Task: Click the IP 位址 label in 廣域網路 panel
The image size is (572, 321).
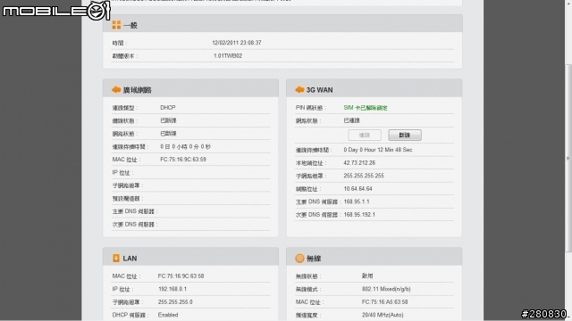Action: (x=122, y=172)
